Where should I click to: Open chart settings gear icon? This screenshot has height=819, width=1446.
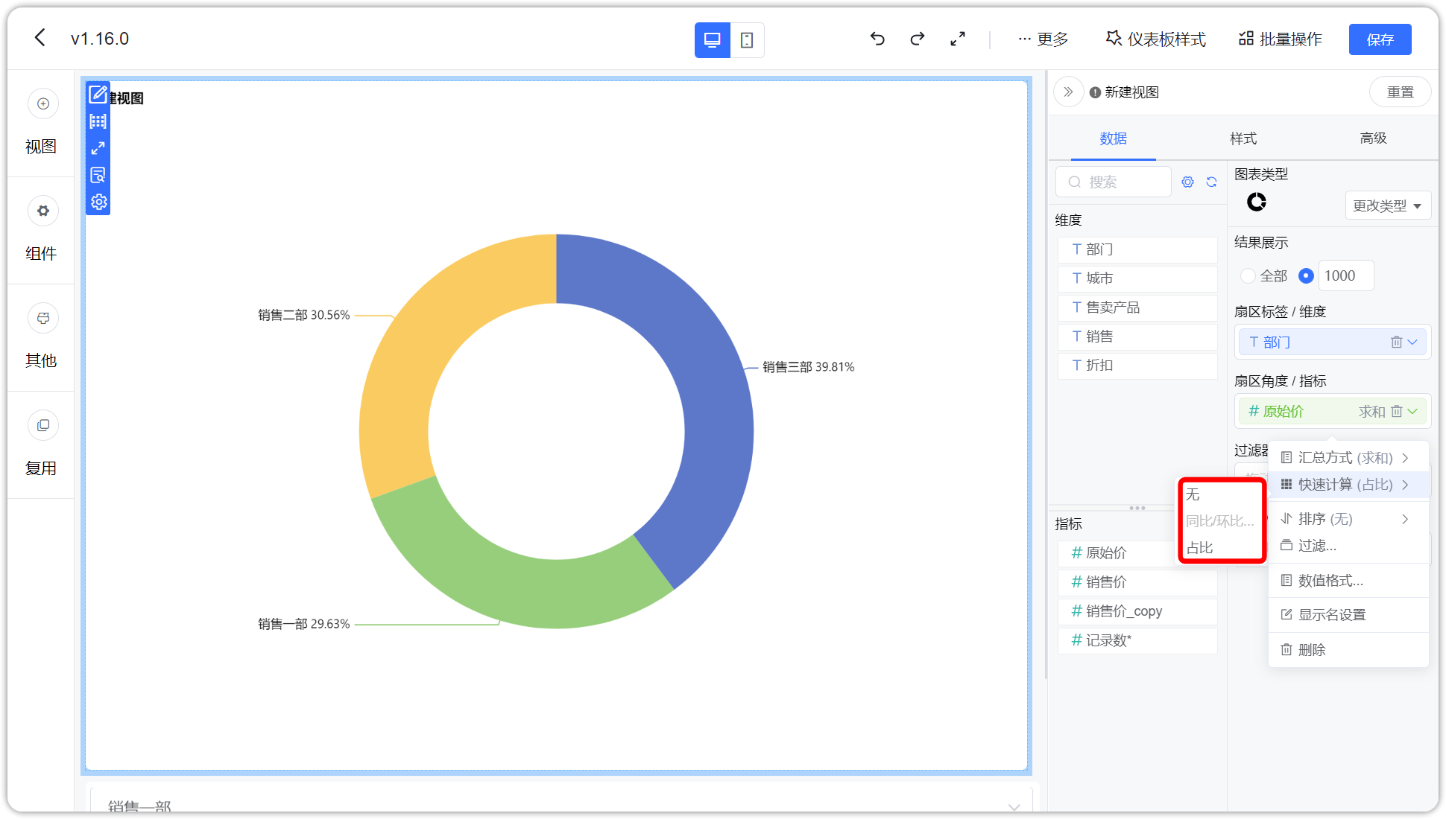pyautogui.click(x=98, y=202)
